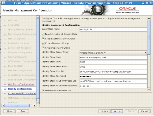Click Basic Topology step label
This screenshot has height=116, width=154.
[x=16, y=66]
